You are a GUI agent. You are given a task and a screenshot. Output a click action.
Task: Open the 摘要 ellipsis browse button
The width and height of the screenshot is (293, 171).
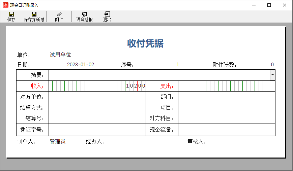(x=272, y=75)
